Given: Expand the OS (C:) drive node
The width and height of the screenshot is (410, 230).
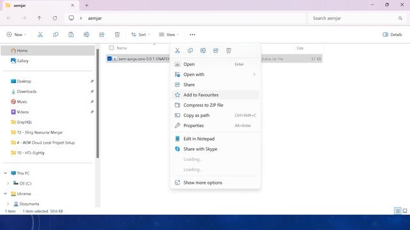Looking at the screenshot, I should pos(8,183).
